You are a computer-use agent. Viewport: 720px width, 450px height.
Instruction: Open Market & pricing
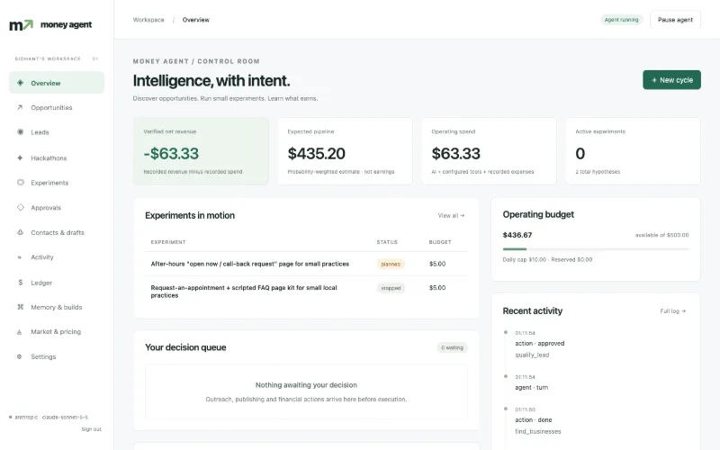tap(57, 331)
